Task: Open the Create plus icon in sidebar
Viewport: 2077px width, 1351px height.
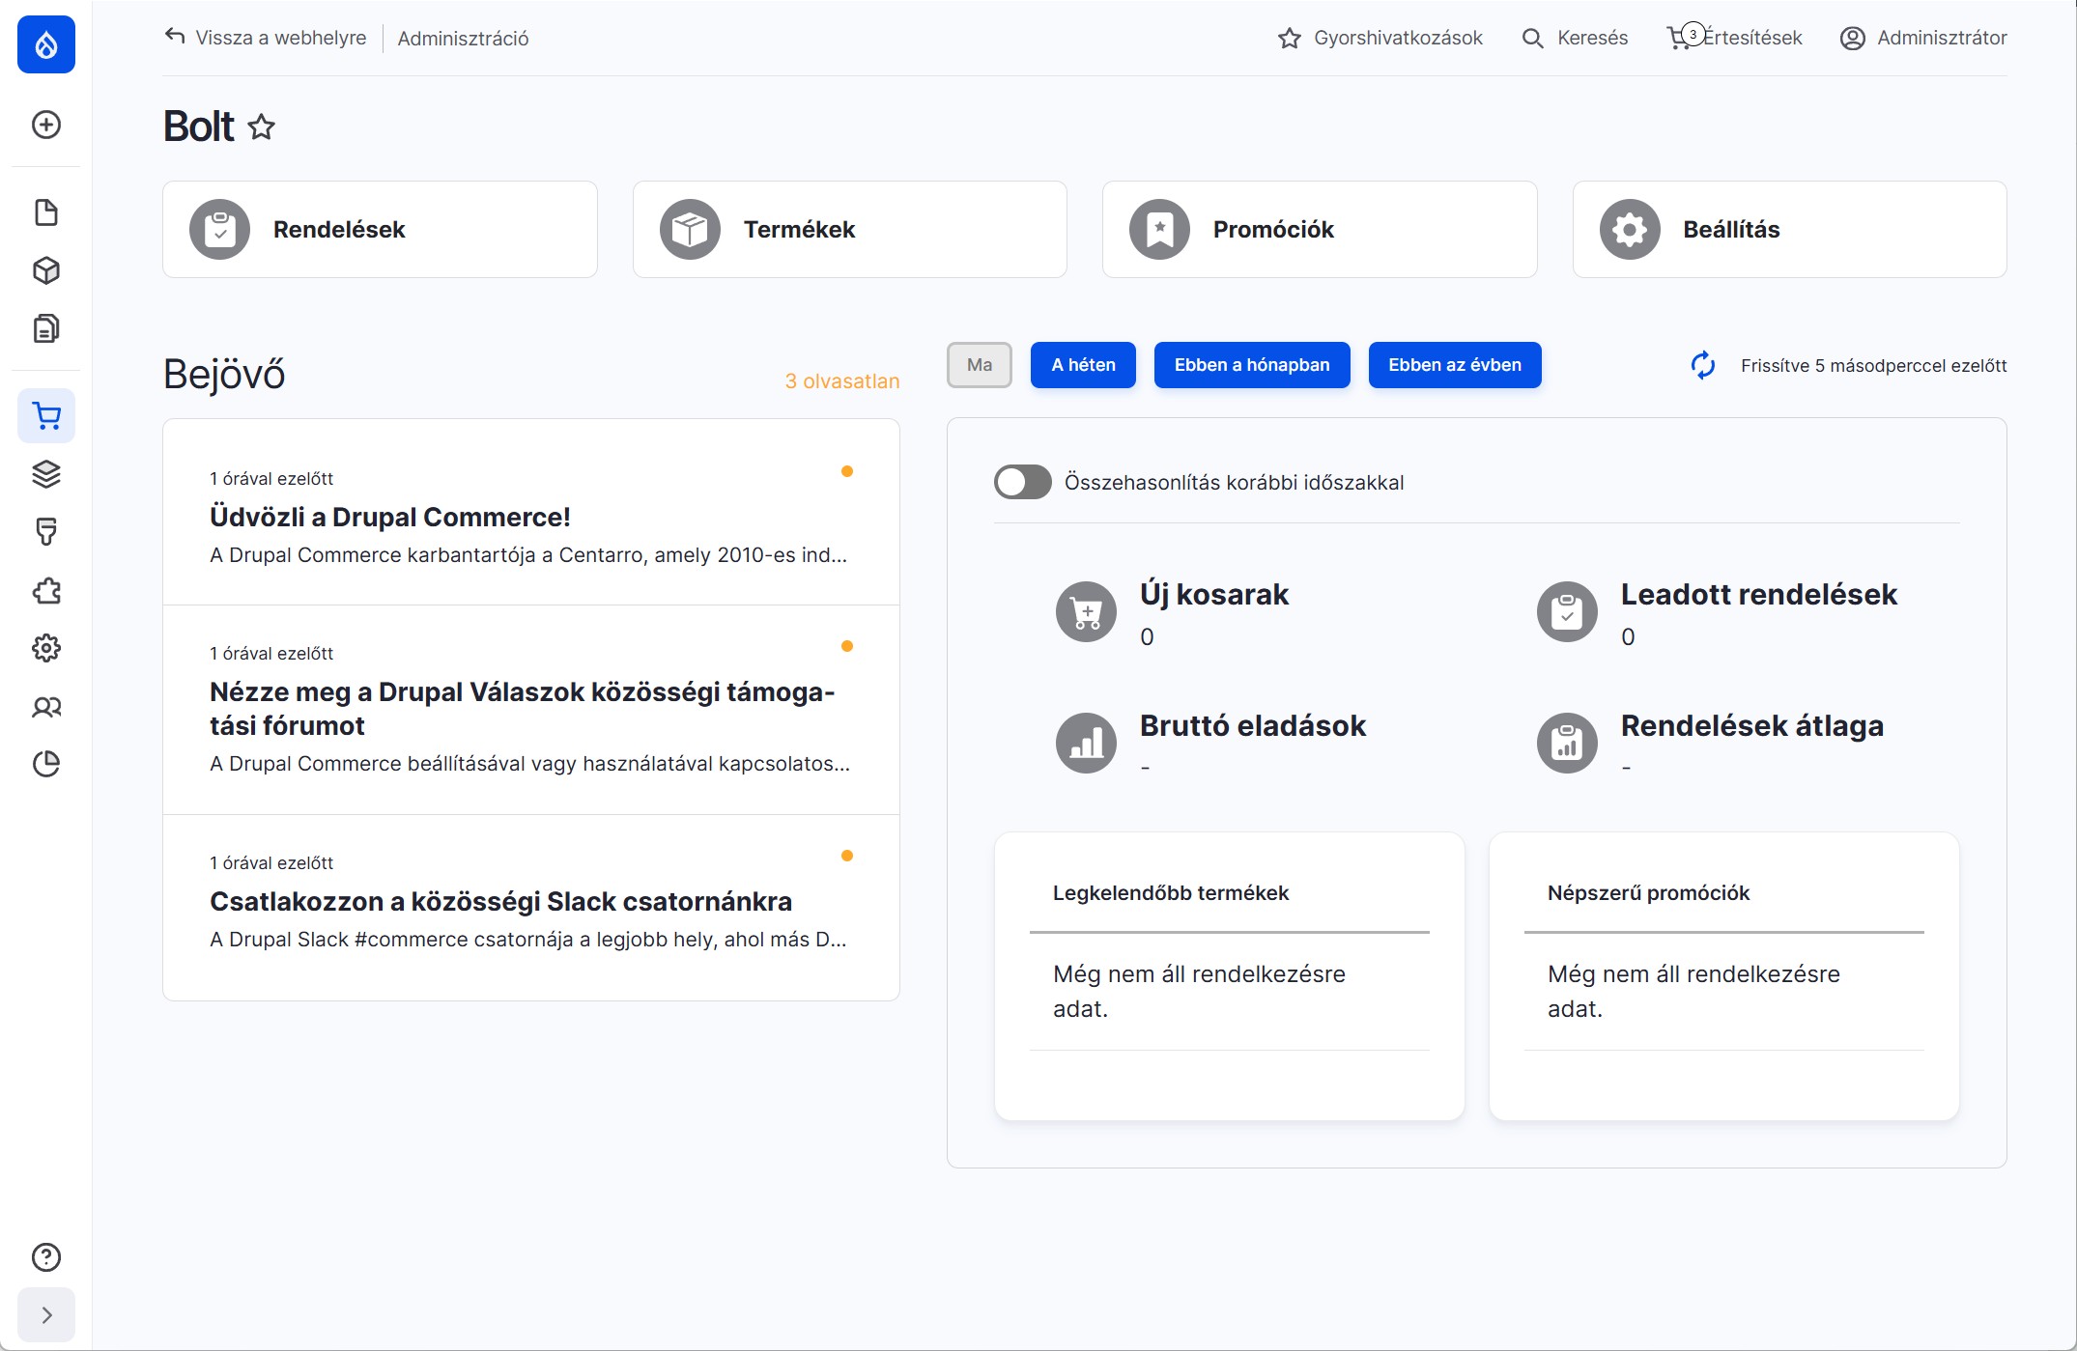Action: coord(46,125)
